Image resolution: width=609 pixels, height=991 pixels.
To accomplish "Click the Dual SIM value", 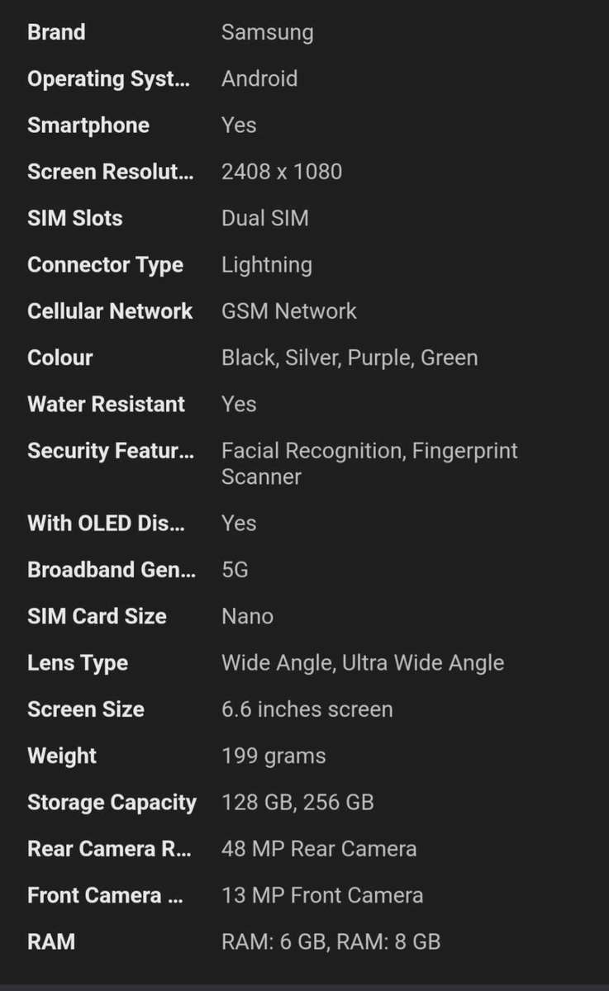I will (x=264, y=218).
